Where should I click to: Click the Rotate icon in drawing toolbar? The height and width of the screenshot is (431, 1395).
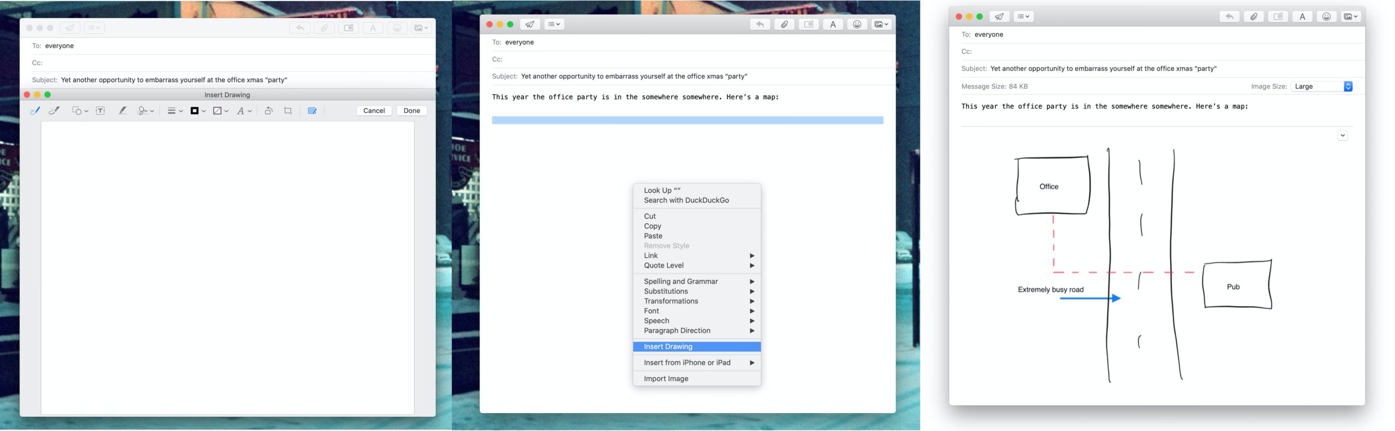(x=269, y=111)
